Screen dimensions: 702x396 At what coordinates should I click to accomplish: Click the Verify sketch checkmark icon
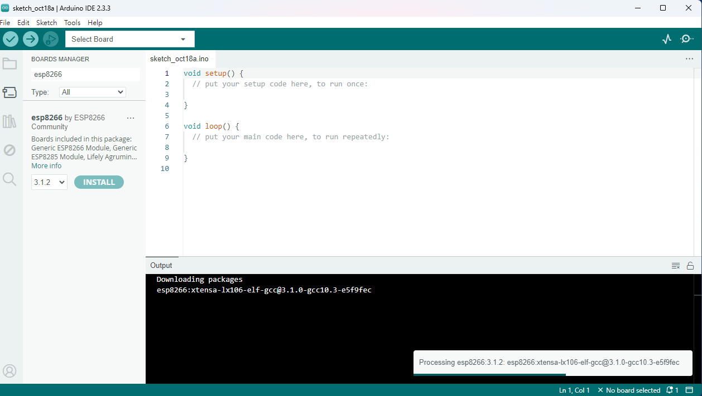[11, 39]
